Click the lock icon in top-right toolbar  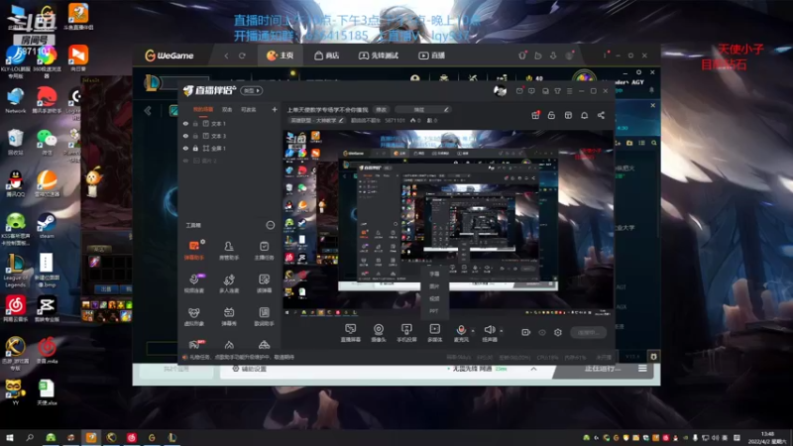[551, 115]
